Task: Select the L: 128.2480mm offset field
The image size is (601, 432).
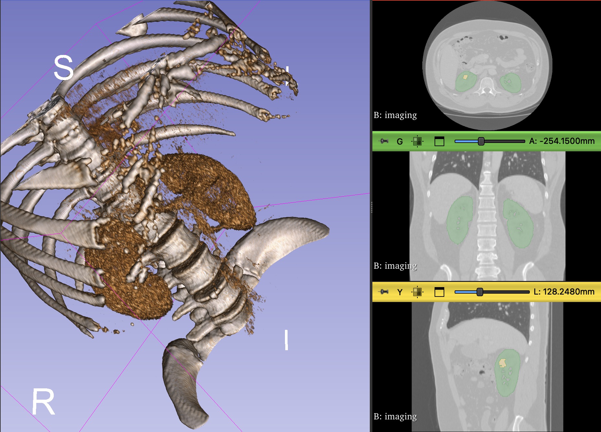Action: [x=564, y=292]
